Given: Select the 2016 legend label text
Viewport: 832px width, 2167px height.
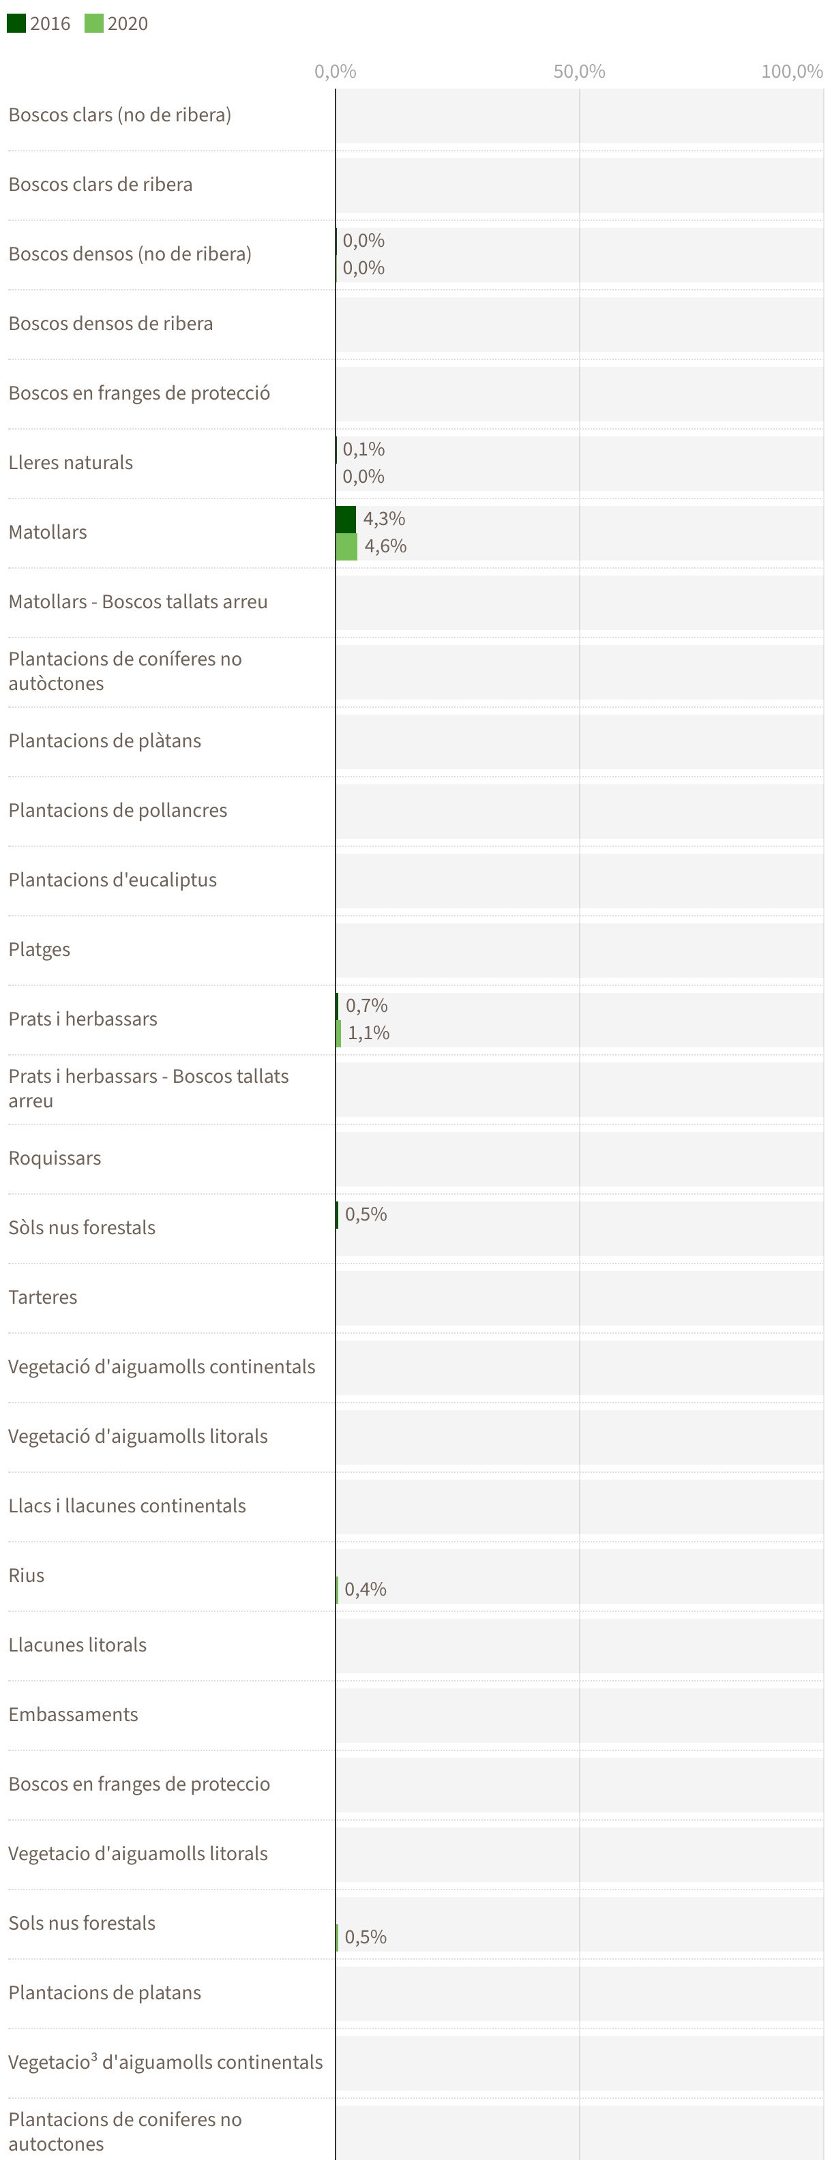Looking at the screenshot, I should 50,24.
